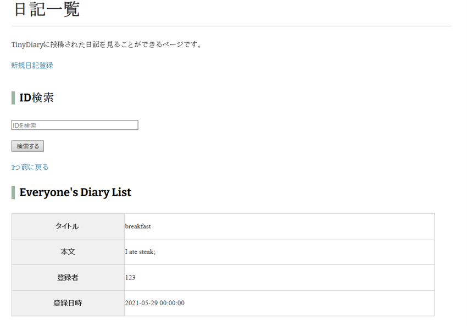
Task: Select the 本文 header cell
Action: (68, 252)
